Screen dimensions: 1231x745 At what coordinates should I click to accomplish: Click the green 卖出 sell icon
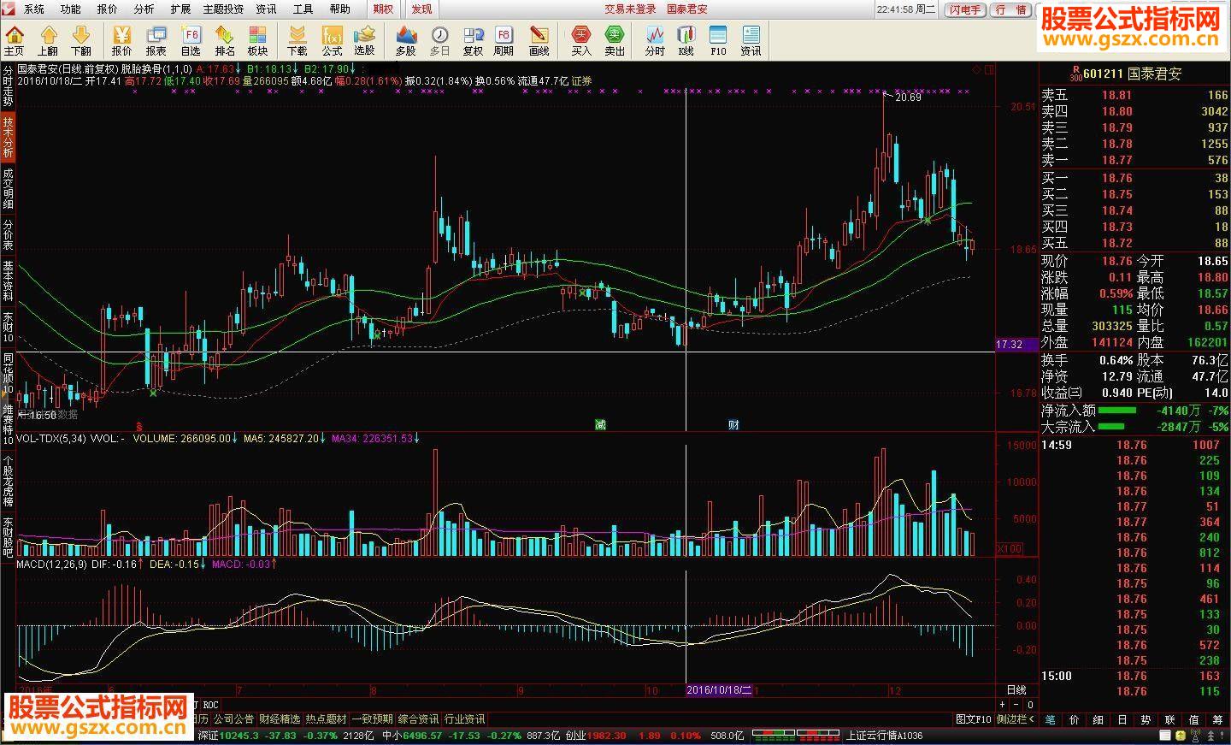tap(615, 40)
